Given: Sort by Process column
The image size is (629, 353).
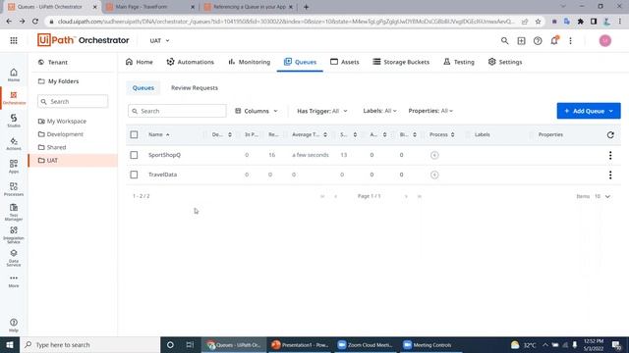Looking at the screenshot, I should (441, 135).
